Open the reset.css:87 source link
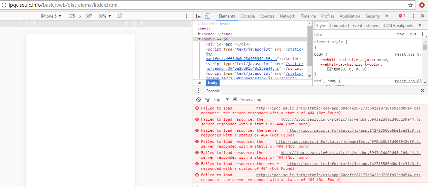Viewport: 428px width, 187px height. pyautogui.click(x=408, y=54)
